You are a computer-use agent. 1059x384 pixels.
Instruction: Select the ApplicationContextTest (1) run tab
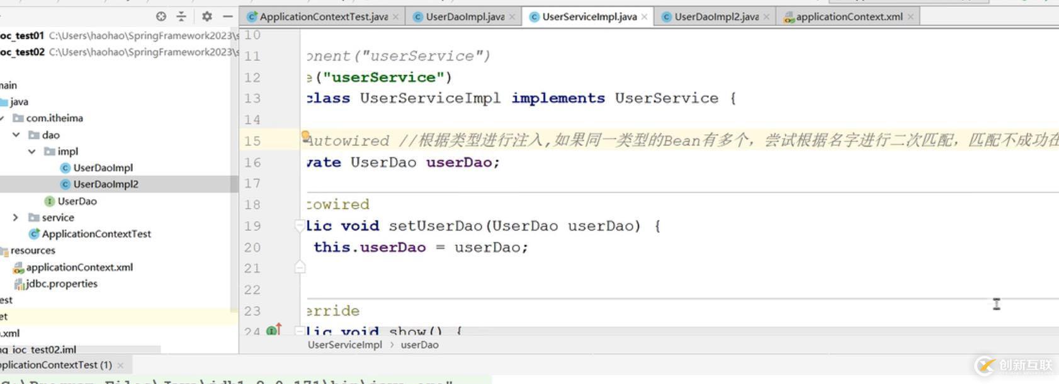click(55, 365)
